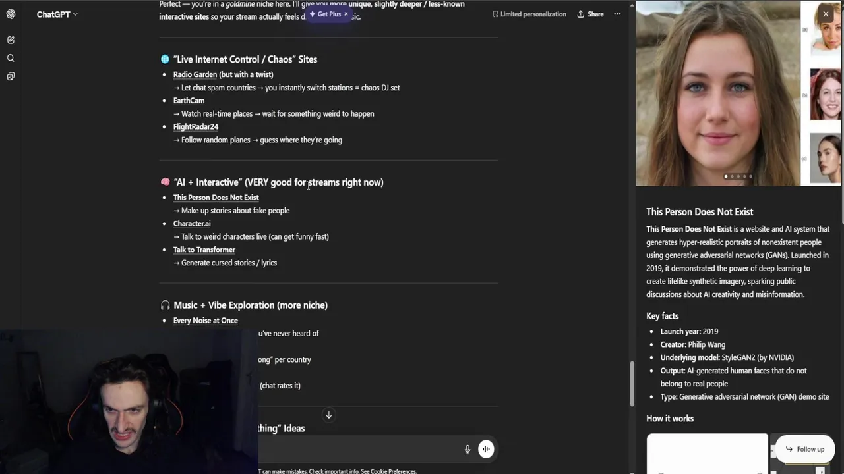Open the three-dot conversation options menu
844x474 pixels.
(x=617, y=14)
